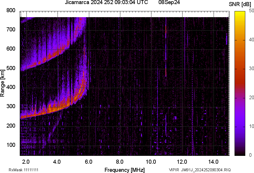Click the 100 km range tick label
The image size is (254, 173).
point(11,145)
